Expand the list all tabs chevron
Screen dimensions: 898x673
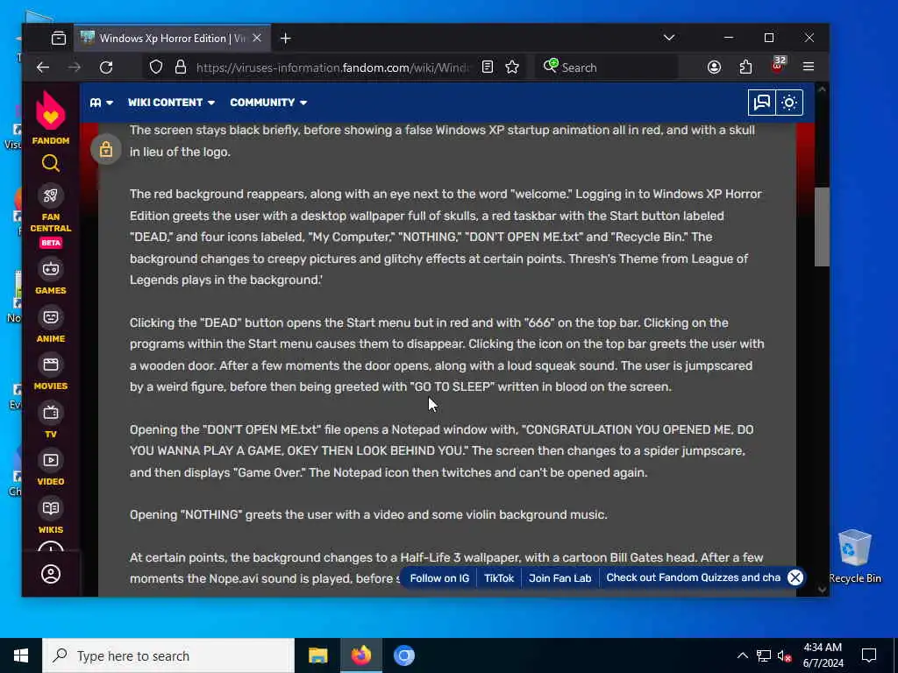tap(669, 38)
